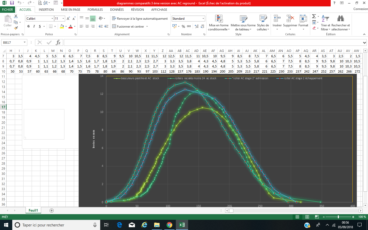
Task: Open the font color dropdown arrow
Action: 75,26
